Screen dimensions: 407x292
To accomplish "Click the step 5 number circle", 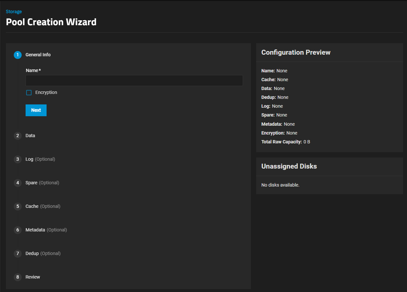I will click(18, 206).
